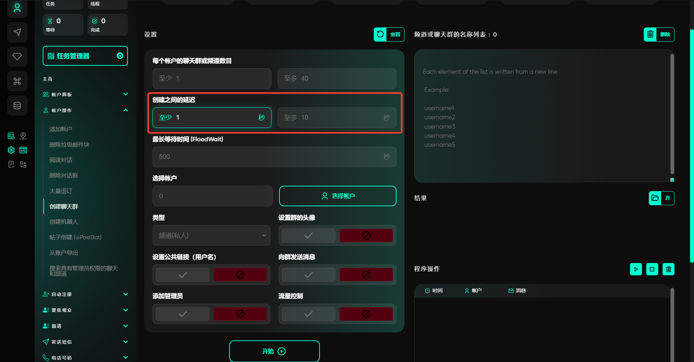Open results folder via 开 button
This screenshot has width=694, height=362.
point(661,198)
